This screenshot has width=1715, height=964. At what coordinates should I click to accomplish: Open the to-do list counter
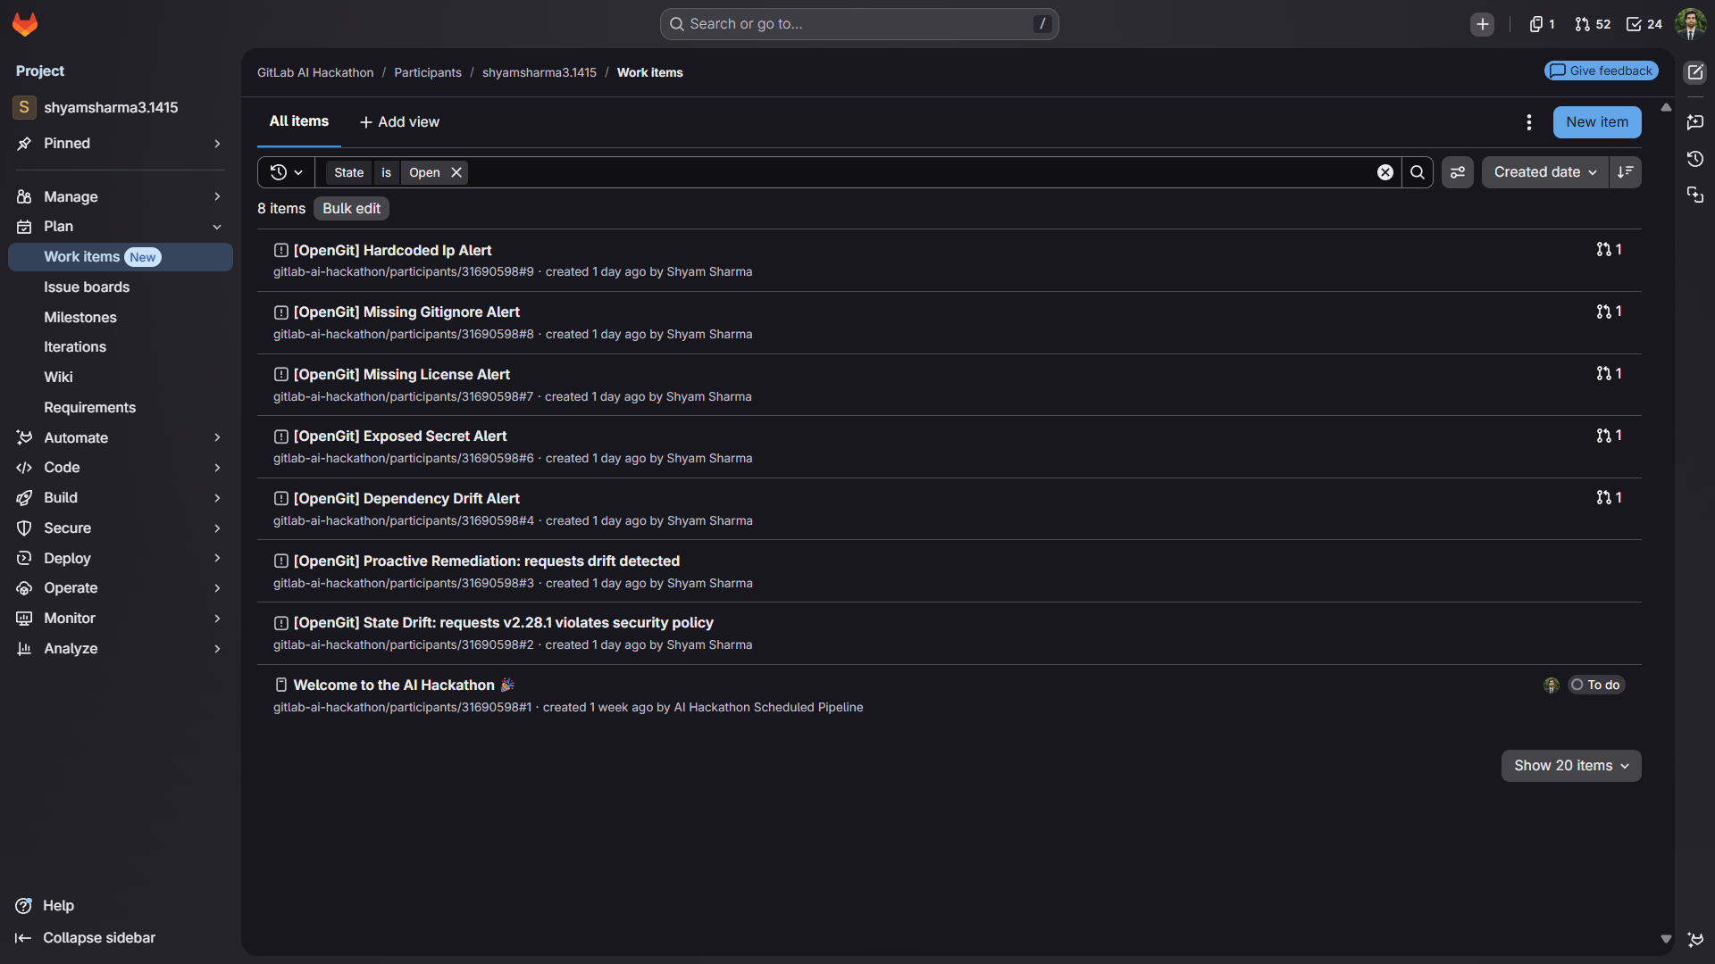(1644, 24)
